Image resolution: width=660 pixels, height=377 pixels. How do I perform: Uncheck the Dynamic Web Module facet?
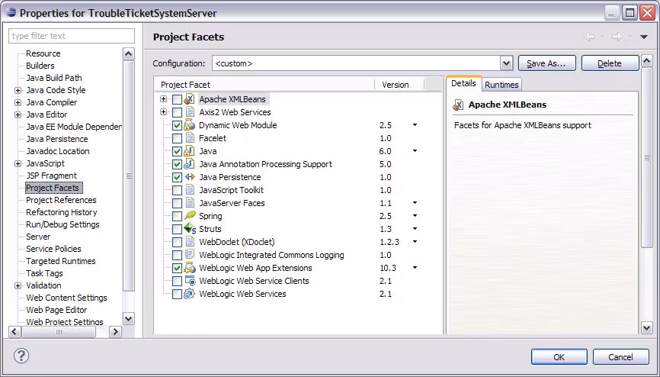178,125
